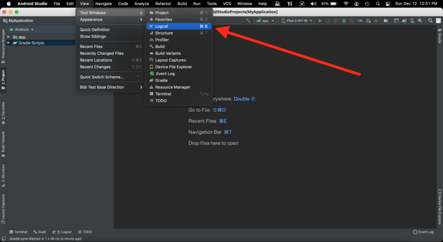This screenshot has height=242, width=443.
Task: Click Recent Changes menu item
Action: 111,67
